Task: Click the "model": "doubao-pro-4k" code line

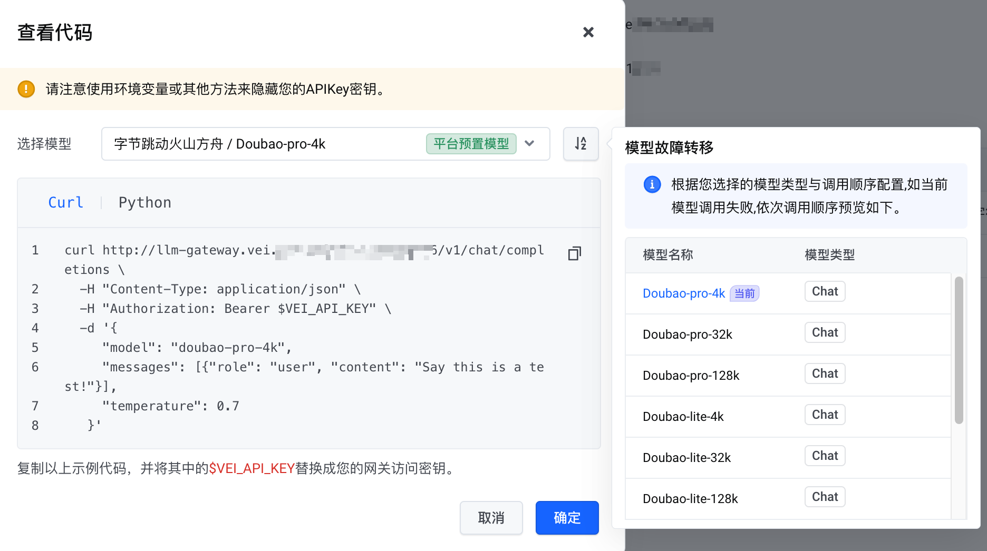Action: [197, 348]
